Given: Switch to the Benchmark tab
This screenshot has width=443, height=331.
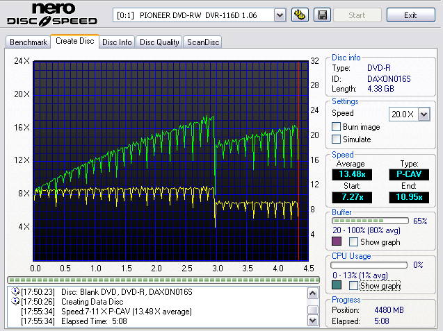Looking at the screenshot, I should coord(29,42).
